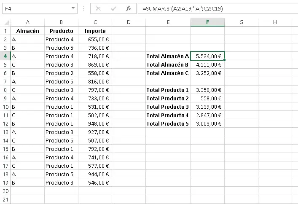Open the Name Box dropdown arrow
Screen dimensions: 298x204
coord(73,8)
